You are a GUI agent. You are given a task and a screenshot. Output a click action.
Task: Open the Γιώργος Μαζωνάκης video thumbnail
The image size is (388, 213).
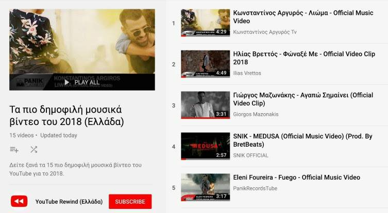tap(206, 105)
